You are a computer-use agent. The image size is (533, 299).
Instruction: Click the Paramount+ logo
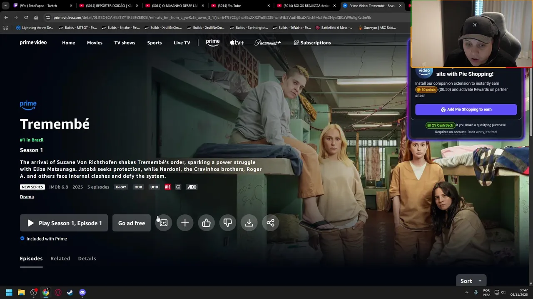(268, 43)
